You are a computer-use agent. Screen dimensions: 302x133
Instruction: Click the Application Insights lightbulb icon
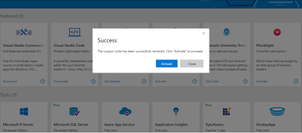[176, 111]
